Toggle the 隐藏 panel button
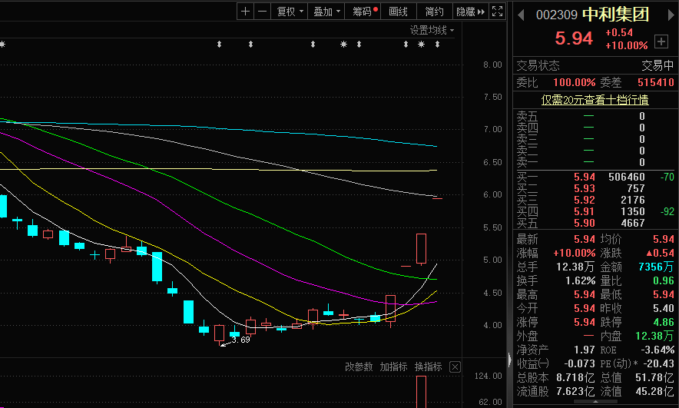 tap(470, 12)
